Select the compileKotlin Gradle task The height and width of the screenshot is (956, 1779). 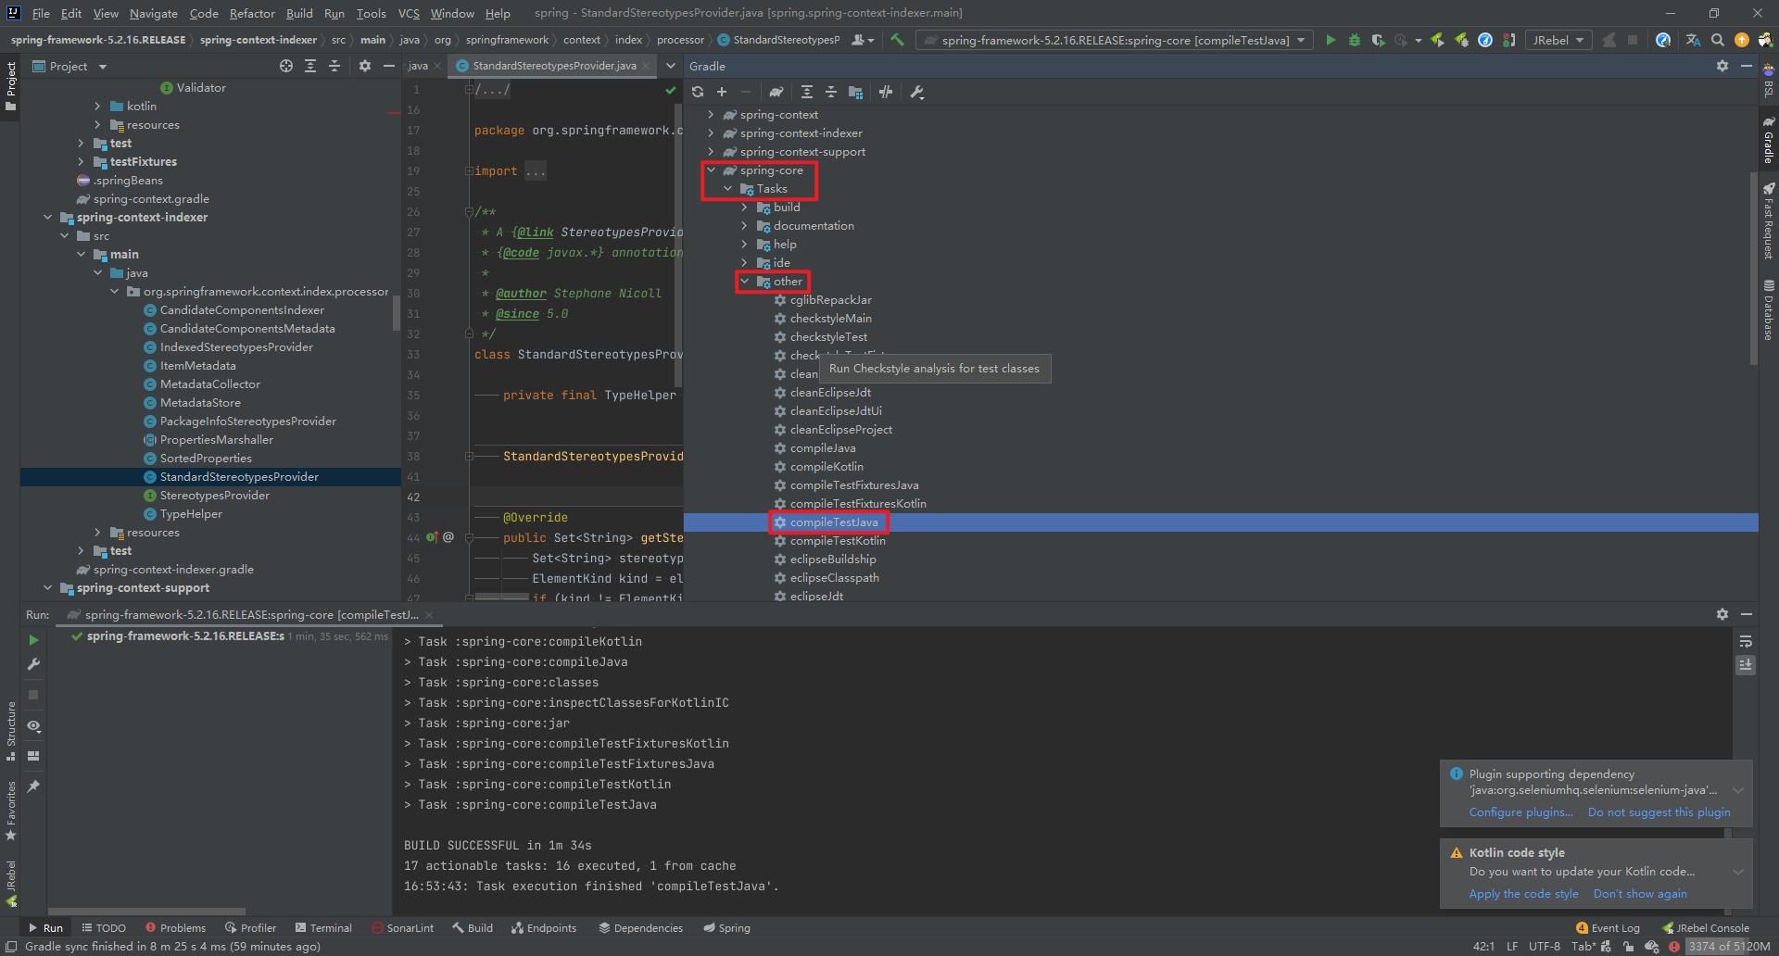(x=826, y=467)
